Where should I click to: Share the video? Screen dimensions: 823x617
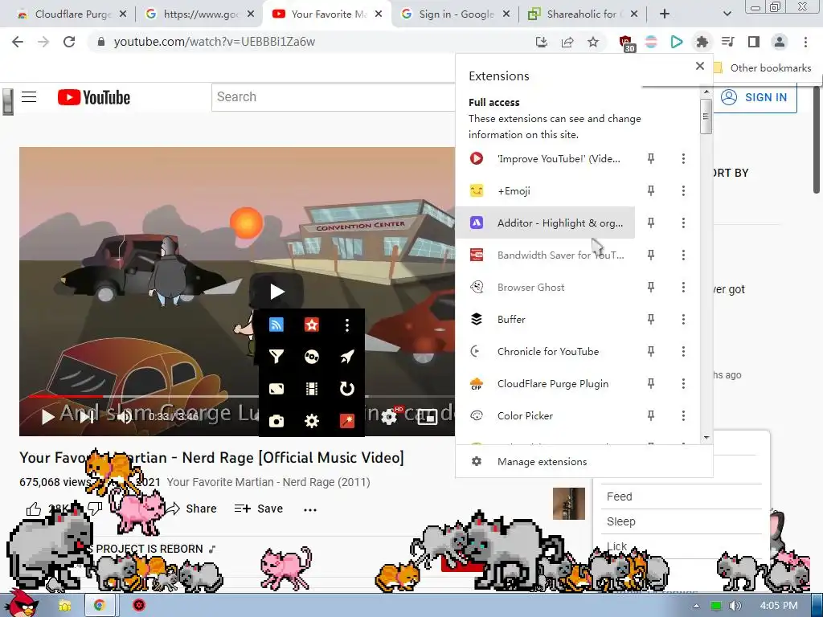[x=191, y=509]
